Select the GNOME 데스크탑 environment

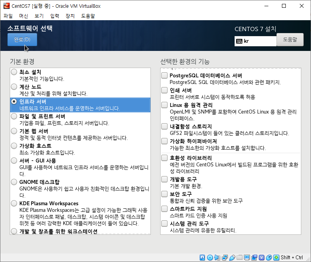tap(14, 182)
